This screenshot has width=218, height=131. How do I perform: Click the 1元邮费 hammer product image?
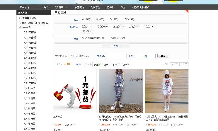(x=75, y=91)
